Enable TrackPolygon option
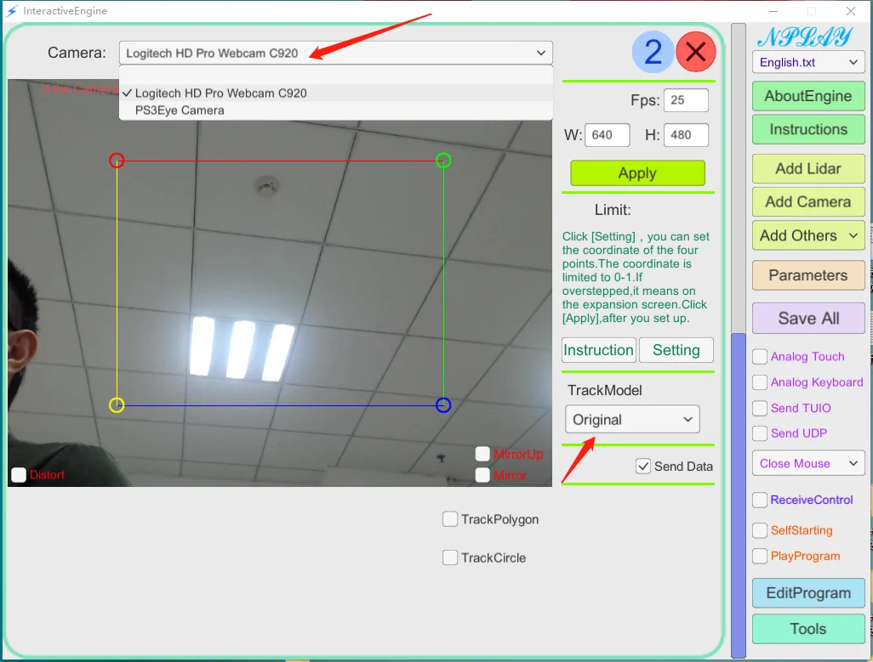 coord(450,519)
